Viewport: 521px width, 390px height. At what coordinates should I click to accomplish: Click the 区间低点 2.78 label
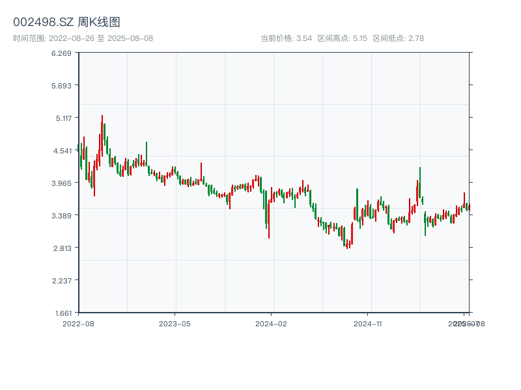pos(398,38)
